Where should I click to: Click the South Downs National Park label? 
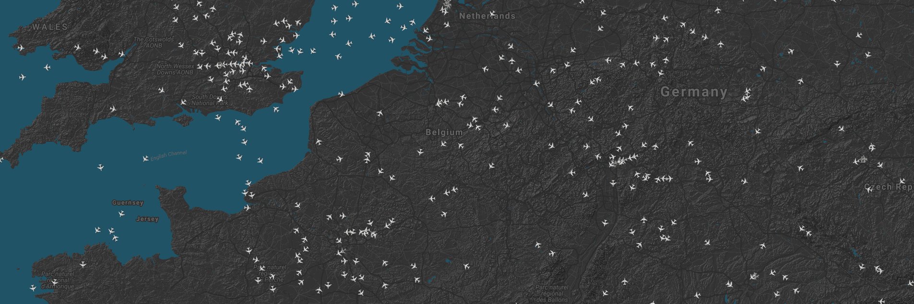coord(210,100)
